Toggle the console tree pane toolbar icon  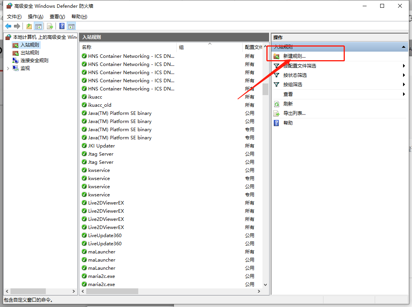(x=38, y=26)
